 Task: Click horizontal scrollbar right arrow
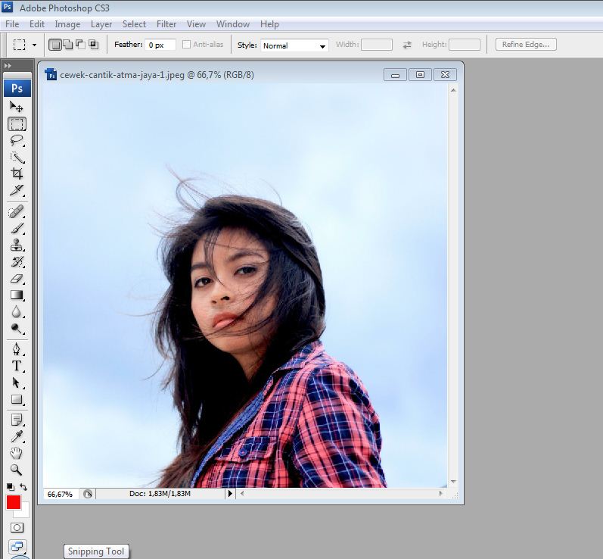(441, 493)
